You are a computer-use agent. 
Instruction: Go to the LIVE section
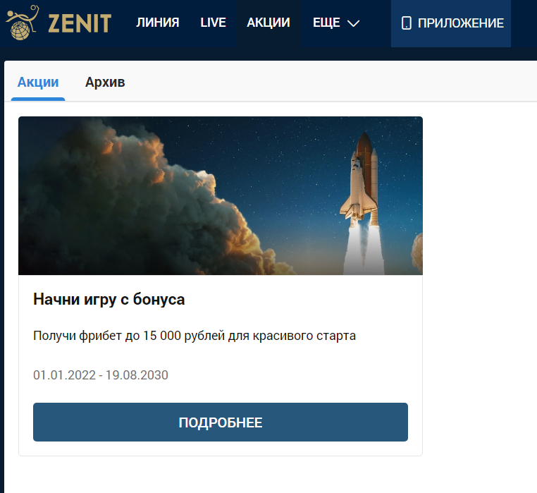[x=213, y=23]
